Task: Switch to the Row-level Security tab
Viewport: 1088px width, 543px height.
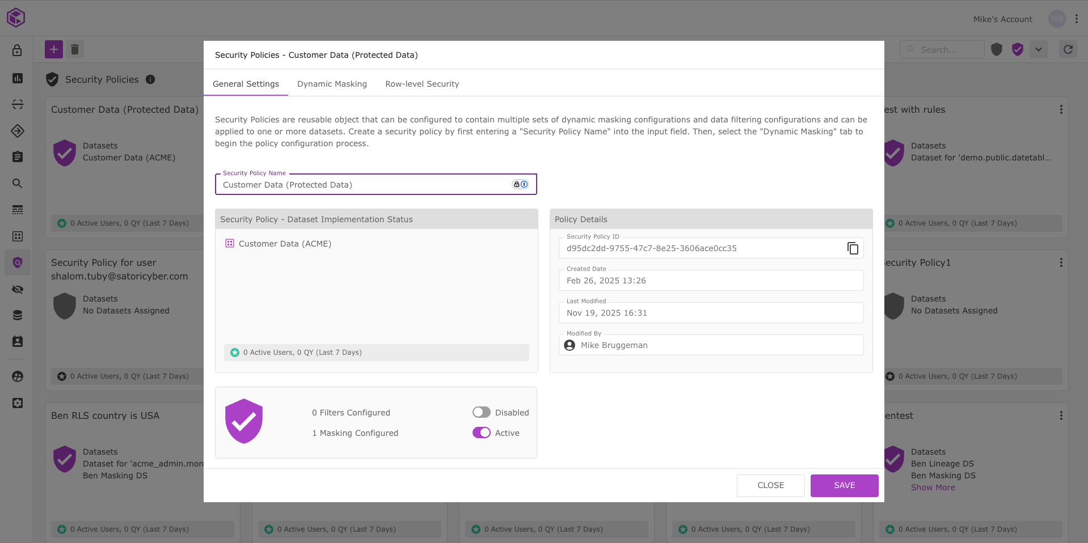Action: coord(422,84)
